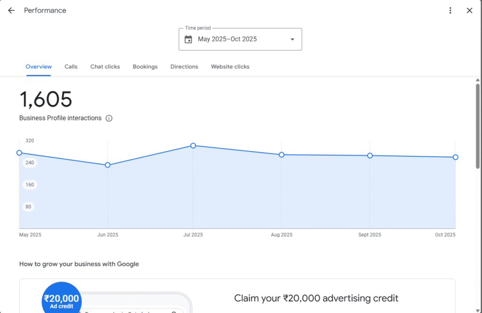Click the May 2025 chart data point
Image resolution: width=482 pixels, height=313 pixels.
19,152
